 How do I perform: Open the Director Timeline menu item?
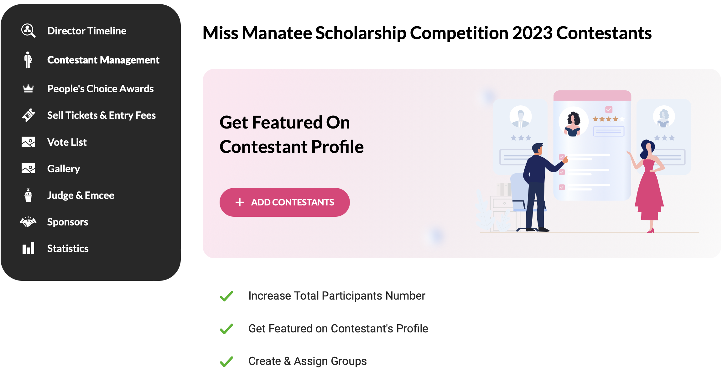pyautogui.click(x=87, y=31)
